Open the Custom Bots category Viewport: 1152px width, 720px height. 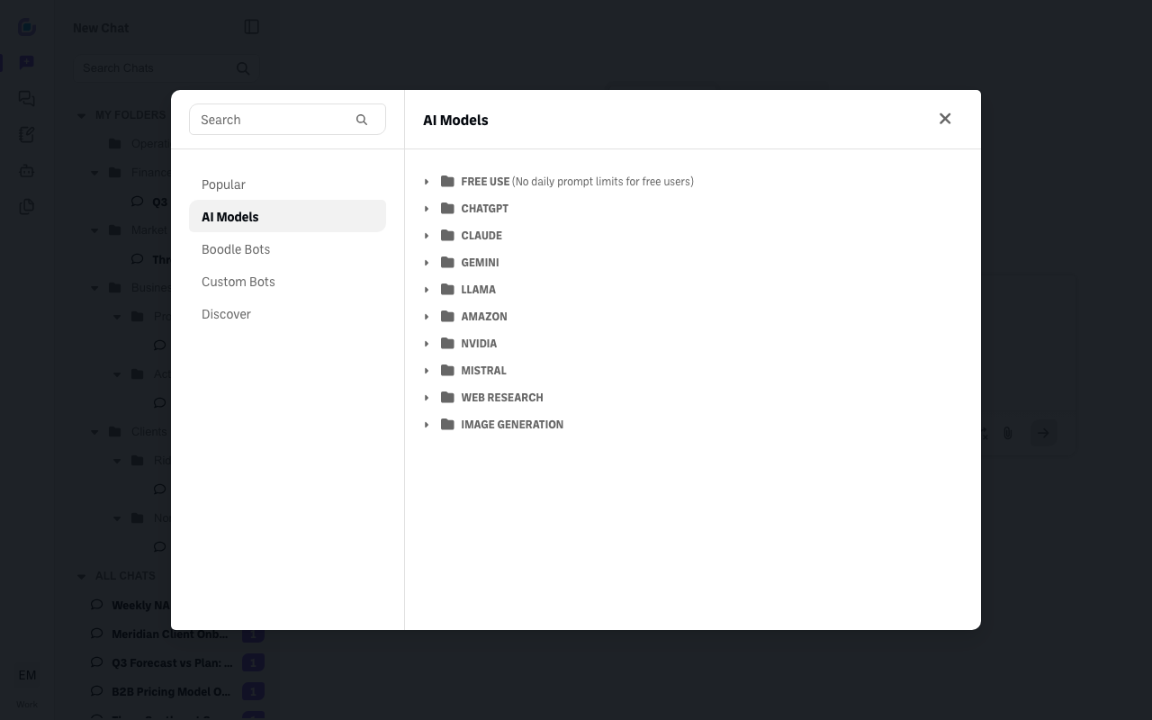coord(287,282)
